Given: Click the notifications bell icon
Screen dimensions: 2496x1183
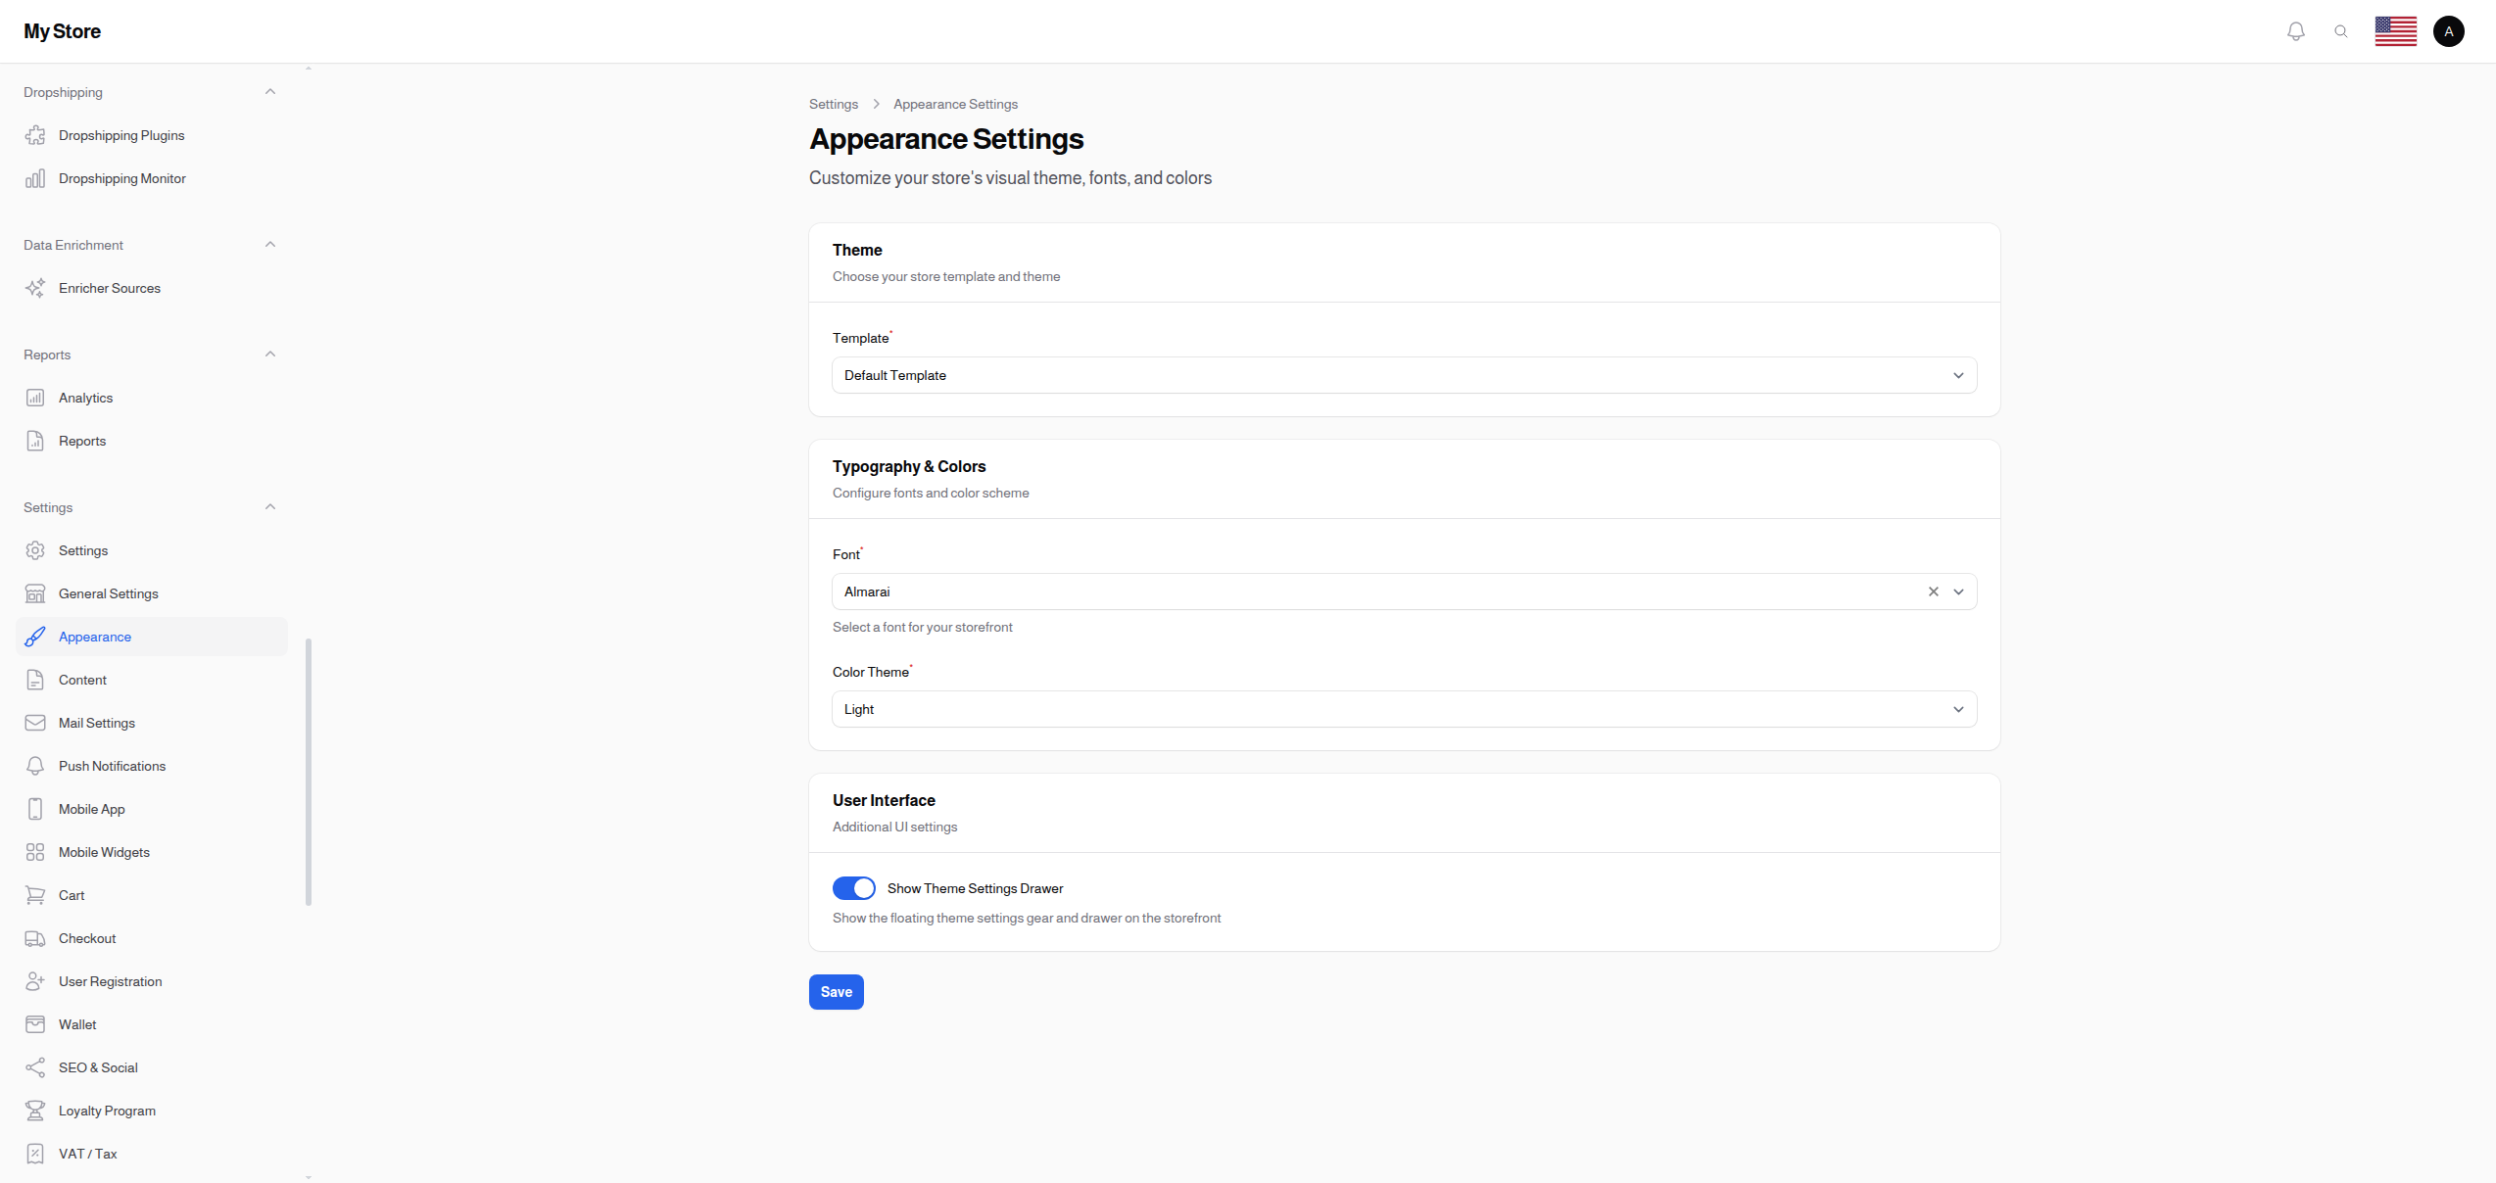Looking at the screenshot, I should click(2295, 30).
